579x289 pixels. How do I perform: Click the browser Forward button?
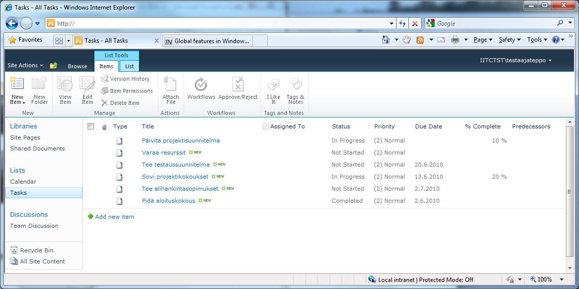(26, 24)
